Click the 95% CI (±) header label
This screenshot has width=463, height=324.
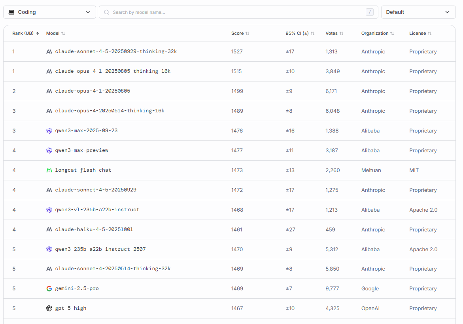[x=297, y=33]
